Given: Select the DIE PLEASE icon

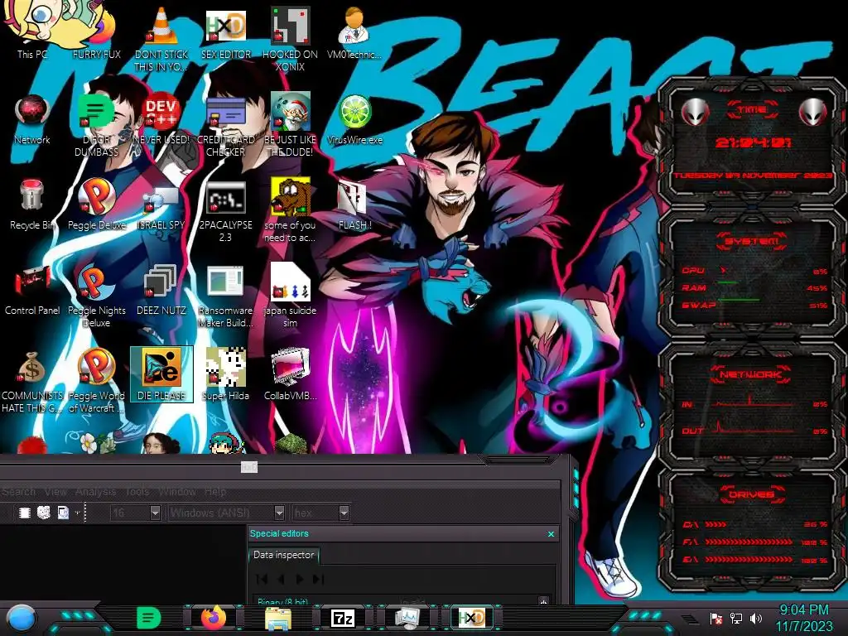Looking at the screenshot, I should coord(161,374).
